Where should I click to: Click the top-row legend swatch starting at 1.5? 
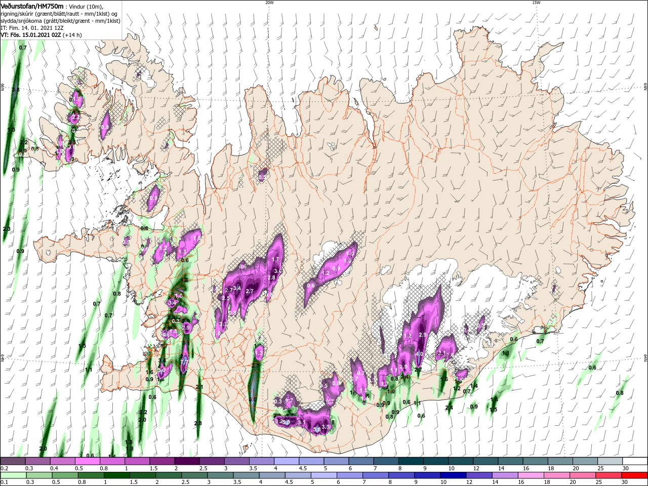[162, 461]
